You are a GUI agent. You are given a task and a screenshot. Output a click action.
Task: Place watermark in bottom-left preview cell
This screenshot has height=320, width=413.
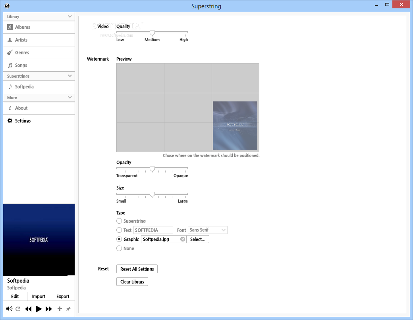coord(141,137)
